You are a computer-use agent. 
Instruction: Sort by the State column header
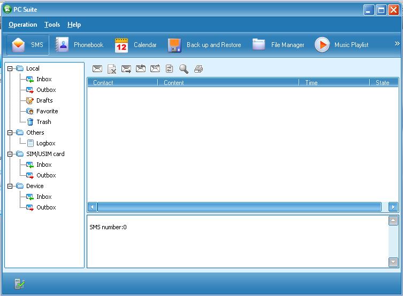coord(384,83)
